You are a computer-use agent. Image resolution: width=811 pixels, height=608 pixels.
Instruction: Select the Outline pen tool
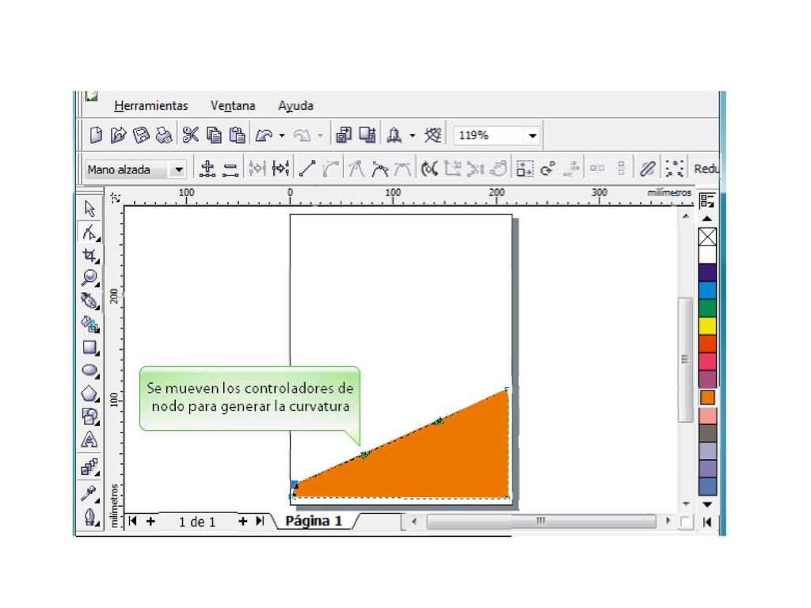[90, 517]
